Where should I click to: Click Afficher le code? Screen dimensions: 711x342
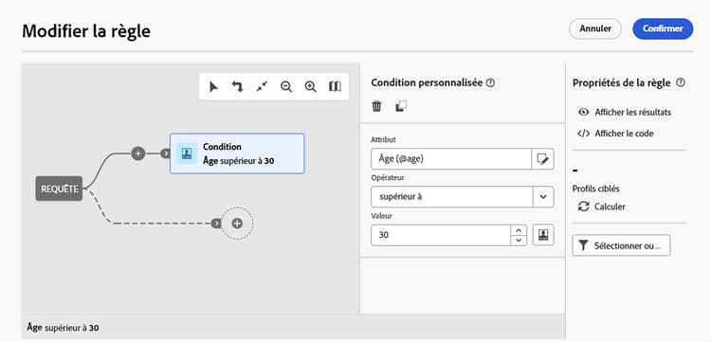click(615, 134)
